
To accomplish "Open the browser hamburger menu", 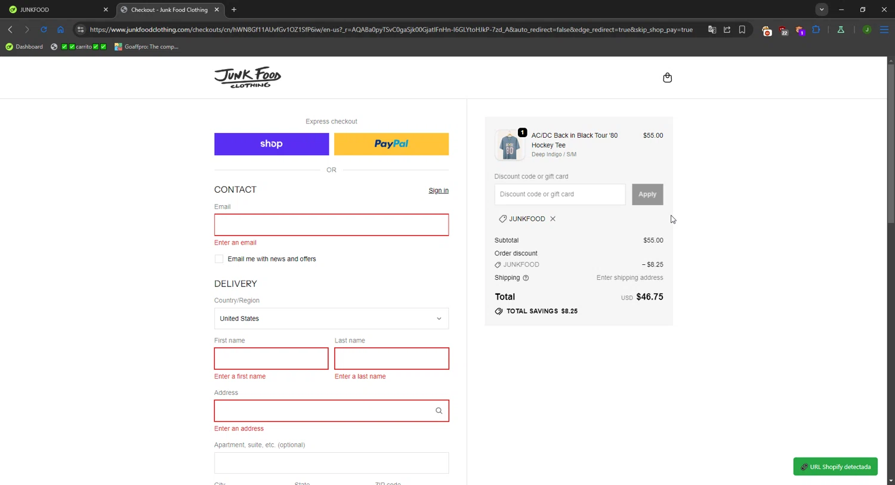I will coord(884,29).
